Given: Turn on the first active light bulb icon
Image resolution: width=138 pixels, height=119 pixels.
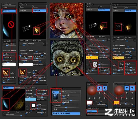Looking at the screenshot, I should pos(100,88).
